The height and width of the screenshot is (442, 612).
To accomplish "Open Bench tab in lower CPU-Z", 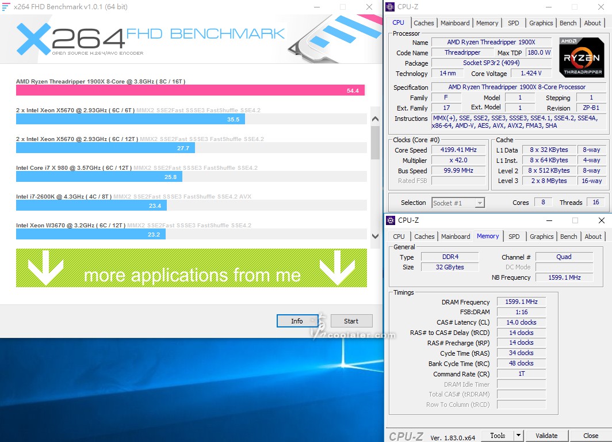I will (x=569, y=237).
